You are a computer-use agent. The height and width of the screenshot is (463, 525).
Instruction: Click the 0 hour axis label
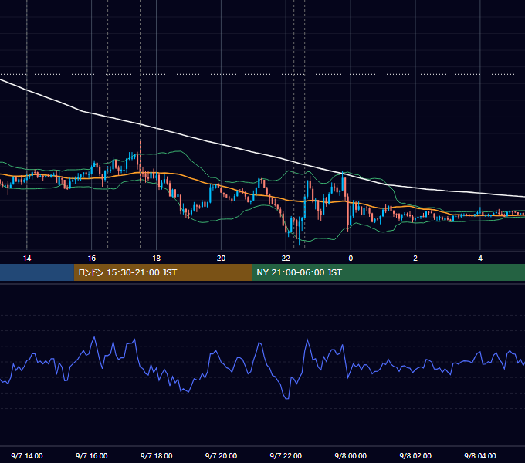[x=351, y=259]
